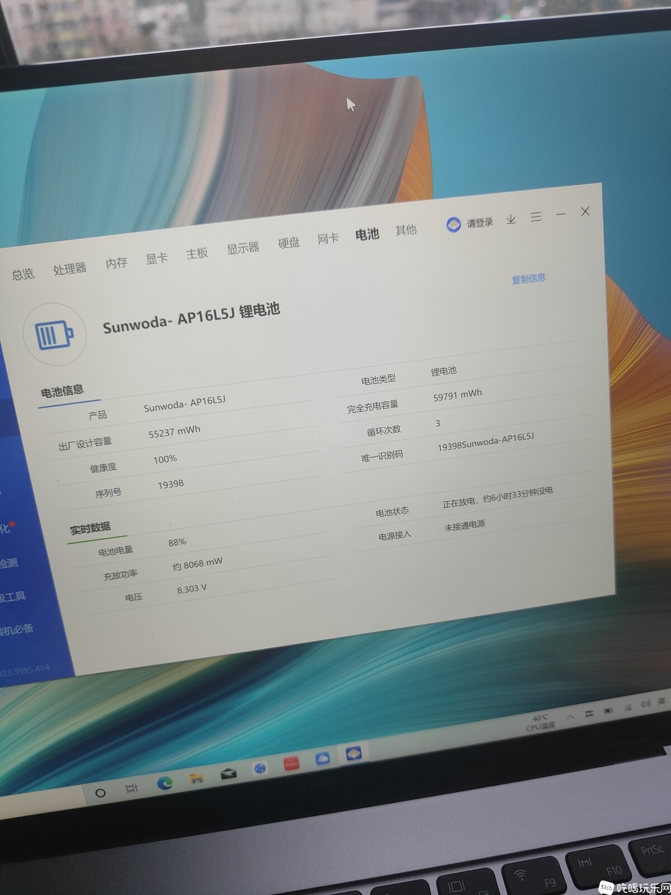Switch to the 其他 tab
This screenshot has width=671, height=895.
coord(406,230)
